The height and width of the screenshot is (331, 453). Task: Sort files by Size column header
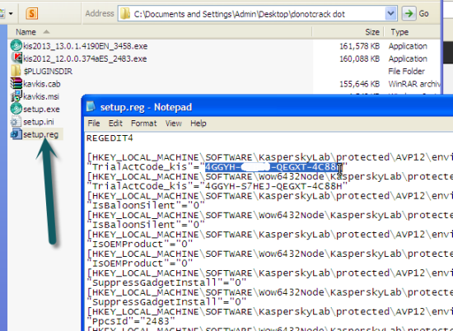point(348,32)
